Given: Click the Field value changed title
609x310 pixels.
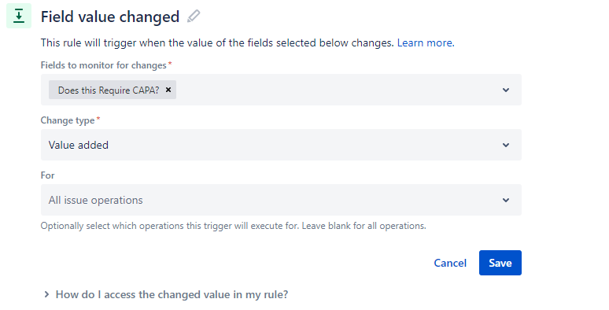Looking at the screenshot, I should [110, 17].
